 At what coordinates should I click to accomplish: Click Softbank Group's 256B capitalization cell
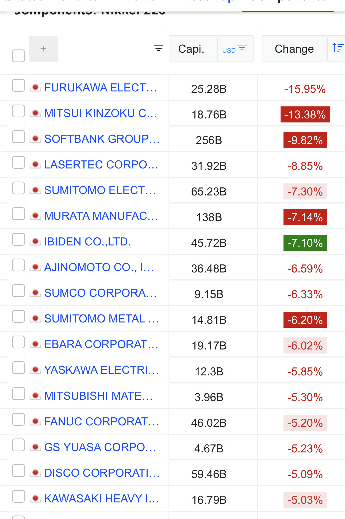209,140
